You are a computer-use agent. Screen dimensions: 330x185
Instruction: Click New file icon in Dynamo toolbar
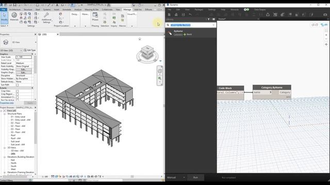click(x=169, y=14)
